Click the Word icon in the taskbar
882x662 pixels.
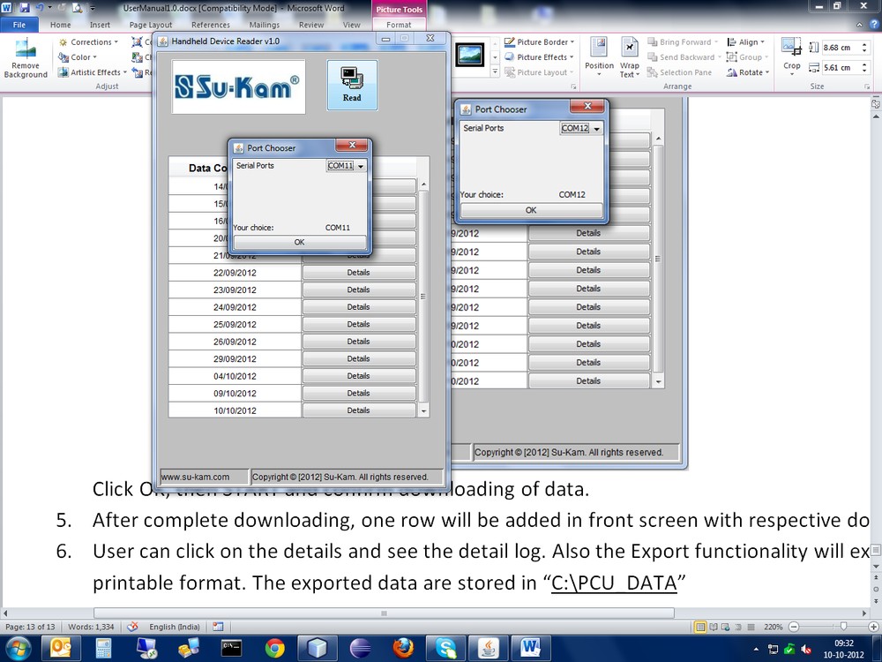click(x=531, y=649)
